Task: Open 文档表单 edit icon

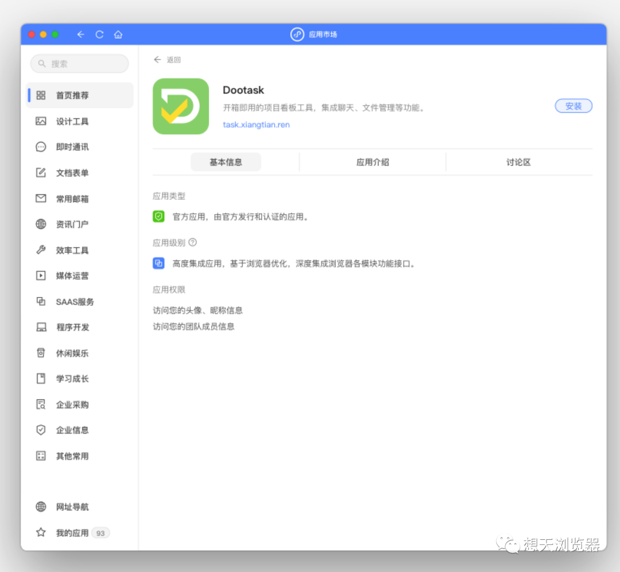Action: click(41, 172)
